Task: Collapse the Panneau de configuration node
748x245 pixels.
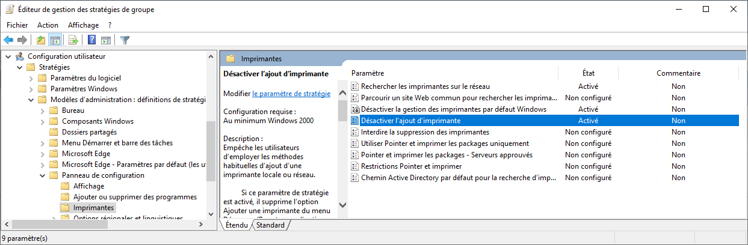Action: (x=42, y=175)
